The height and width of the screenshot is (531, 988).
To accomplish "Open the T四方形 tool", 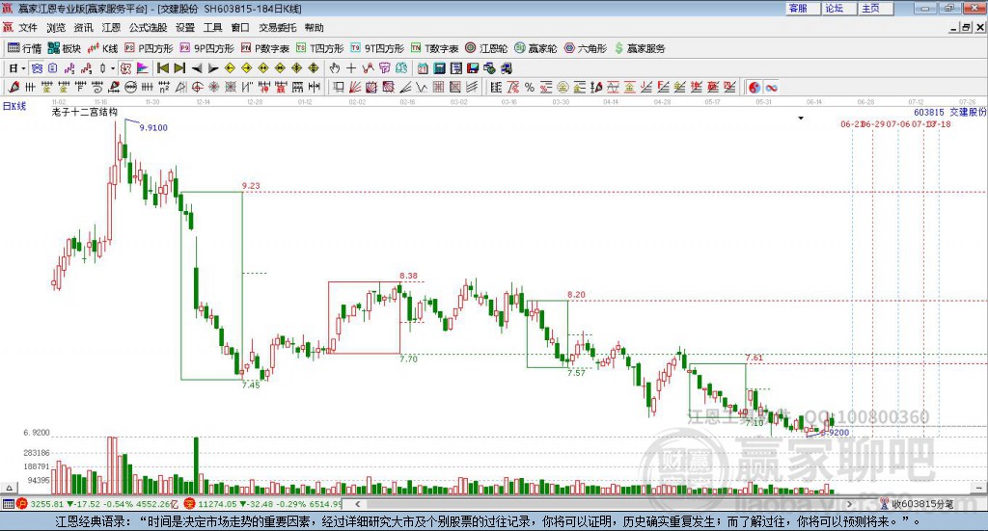I will coord(319,48).
